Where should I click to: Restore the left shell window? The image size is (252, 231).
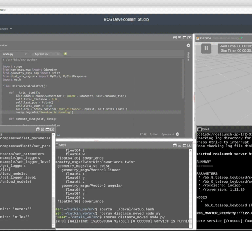coord(38,129)
